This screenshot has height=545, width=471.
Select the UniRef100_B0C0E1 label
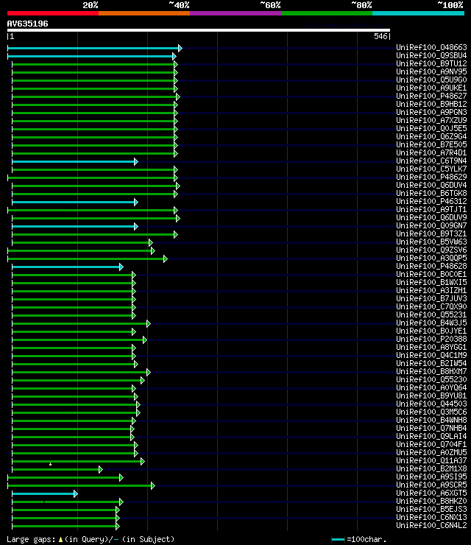coord(431,274)
